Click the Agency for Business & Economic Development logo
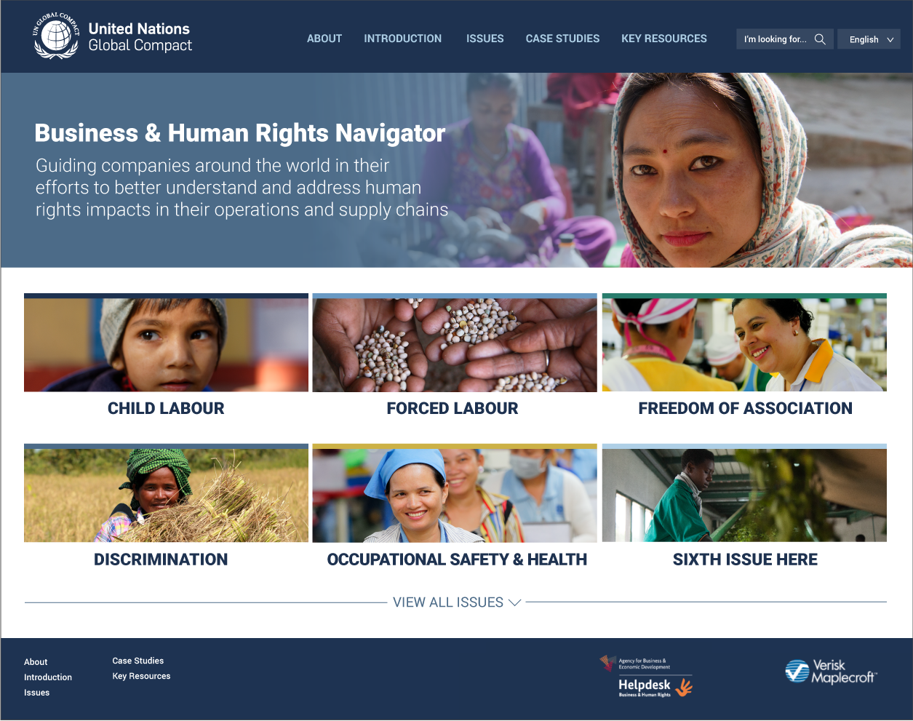 click(x=635, y=664)
